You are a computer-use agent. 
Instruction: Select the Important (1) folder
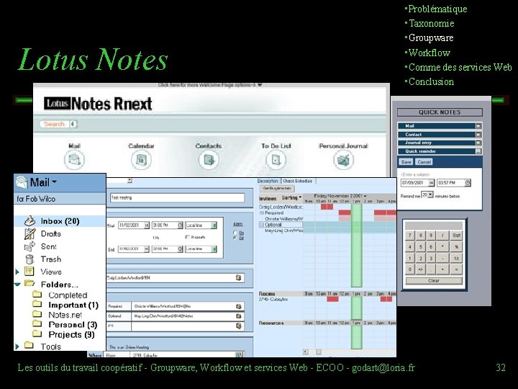coord(73,305)
